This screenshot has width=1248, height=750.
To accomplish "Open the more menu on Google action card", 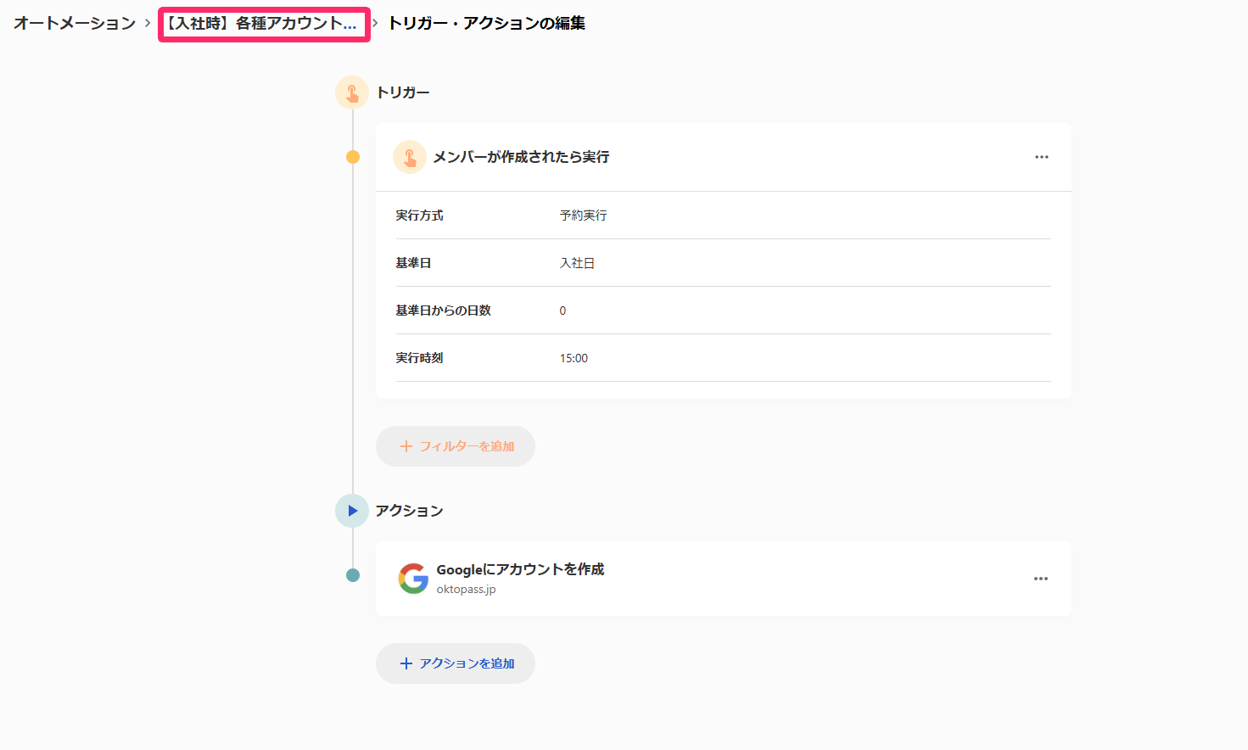I will (x=1041, y=579).
